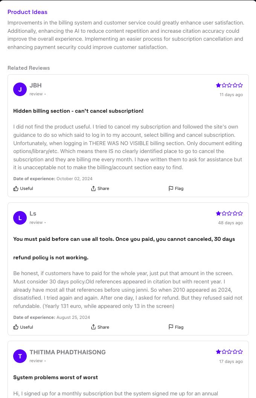Image resolution: width=256 pixels, height=398 pixels.
Task: Select the star rating on Ls's review
Action: coord(229,213)
